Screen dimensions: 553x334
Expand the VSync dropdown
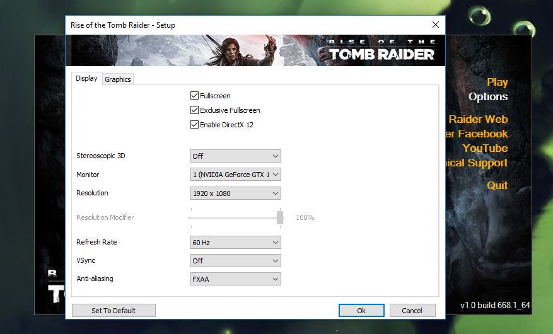pos(236,261)
